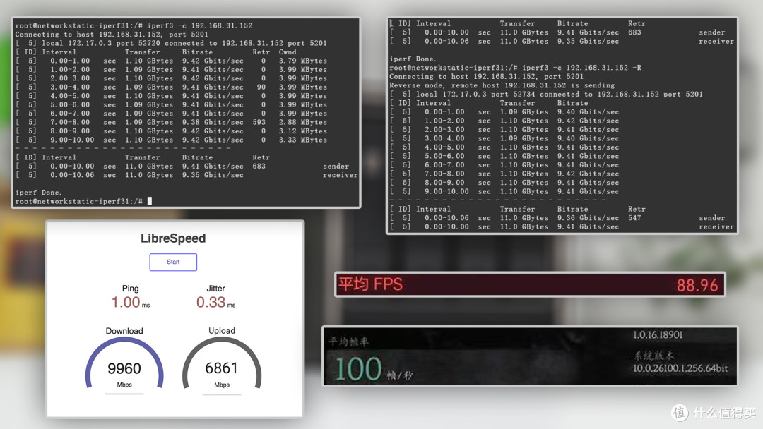Select the Ping value 1.00 ms
This screenshot has width=763, height=429.
click(x=131, y=302)
